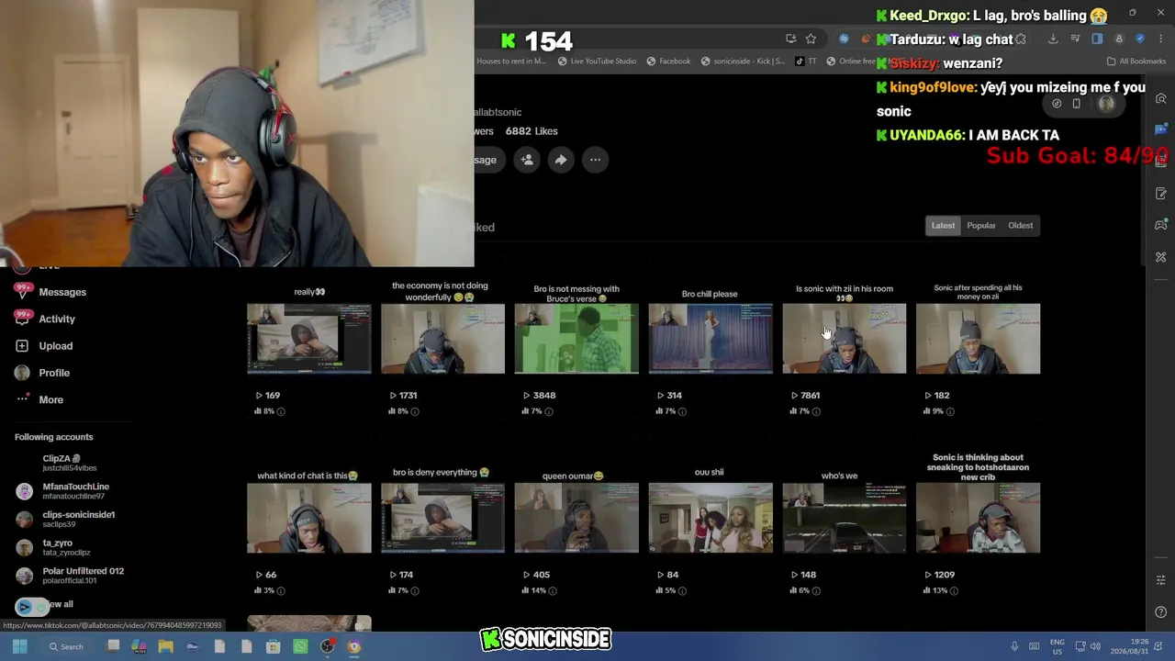Open the 'really' video thumbnail
This screenshot has width=1175, height=661.
(309, 339)
